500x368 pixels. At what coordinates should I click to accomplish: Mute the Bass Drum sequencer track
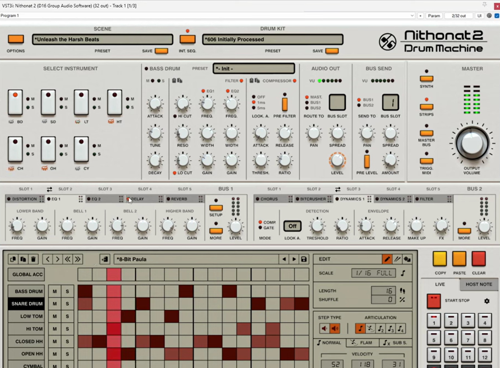point(55,291)
